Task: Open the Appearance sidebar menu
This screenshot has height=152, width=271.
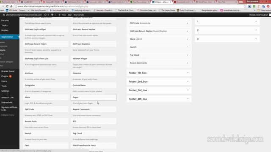Action: click(x=10, y=37)
